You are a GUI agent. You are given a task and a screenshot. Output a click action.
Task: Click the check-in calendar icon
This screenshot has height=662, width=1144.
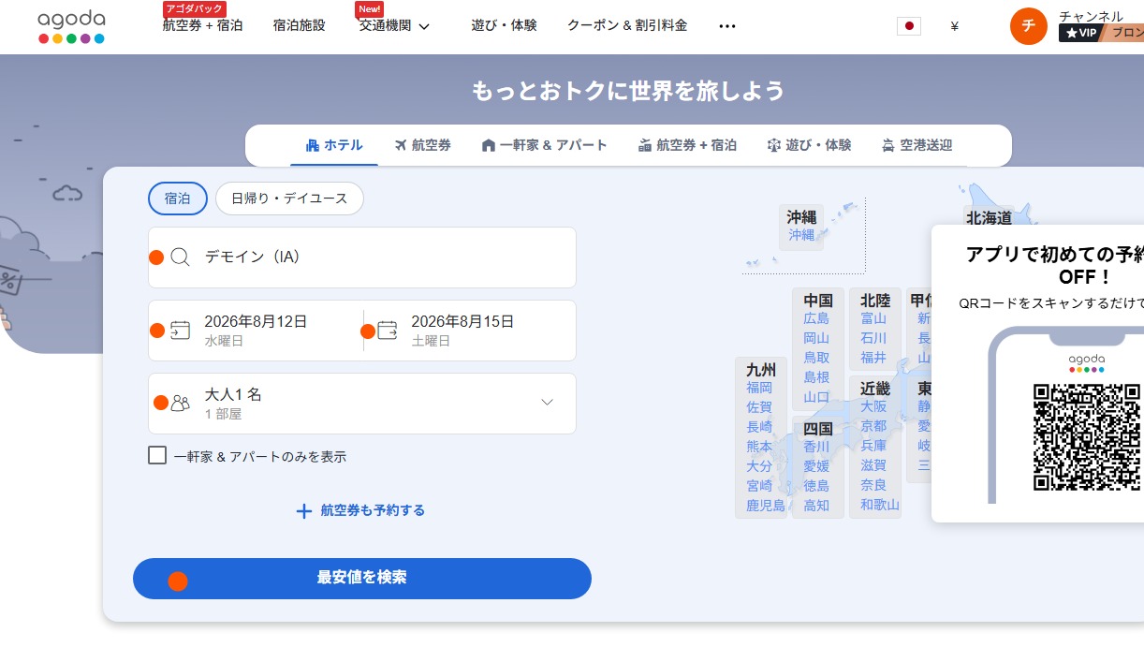point(181,331)
